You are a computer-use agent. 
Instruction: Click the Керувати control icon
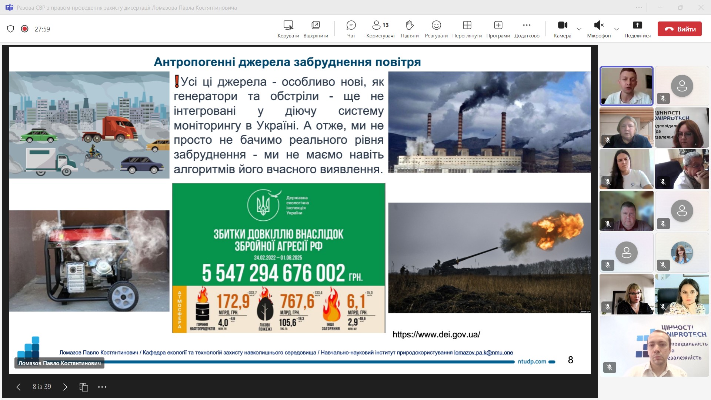click(288, 29)
